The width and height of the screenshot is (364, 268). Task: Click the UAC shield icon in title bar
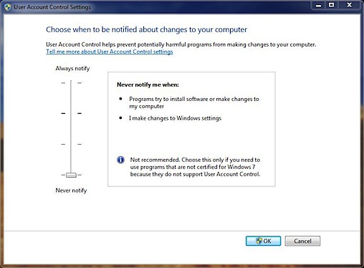pos(8,7)
